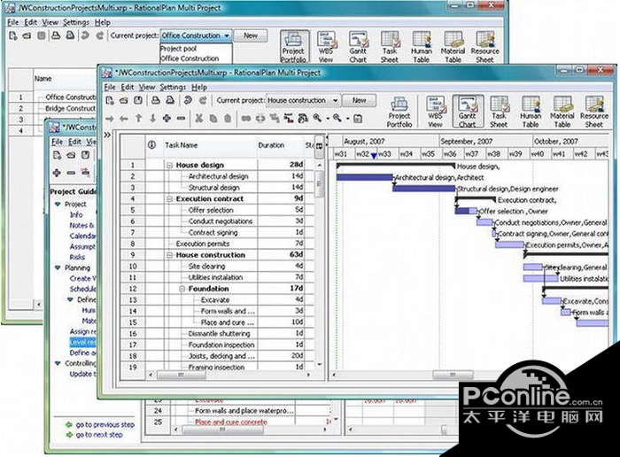Click New button in front window
This screenshot has width=620, height=457.
(x=359, y=100)
